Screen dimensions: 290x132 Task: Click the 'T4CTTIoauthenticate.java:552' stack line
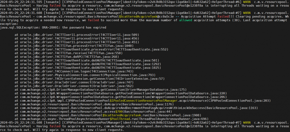tap(91, 49)
